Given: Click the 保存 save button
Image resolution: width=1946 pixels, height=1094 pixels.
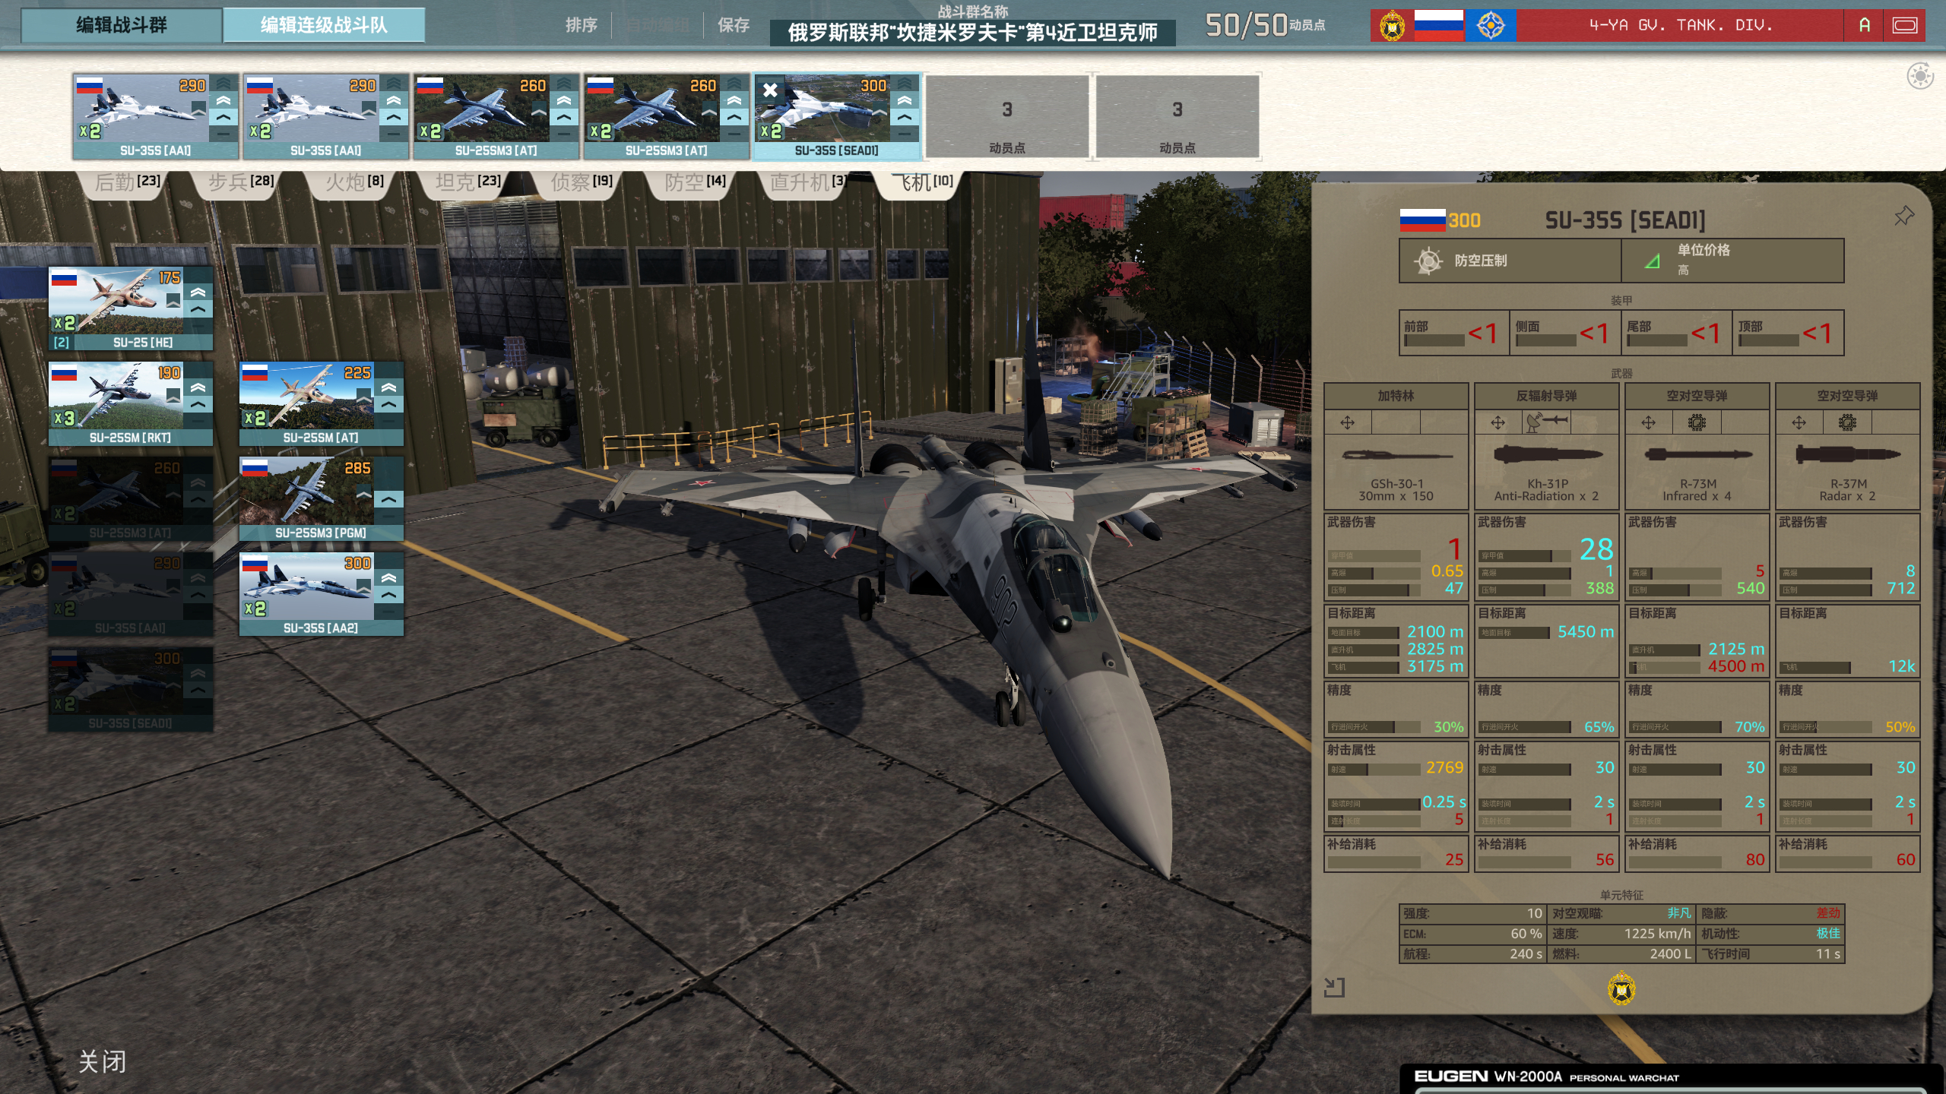Looking at the screenshot, I should [734, 26].
